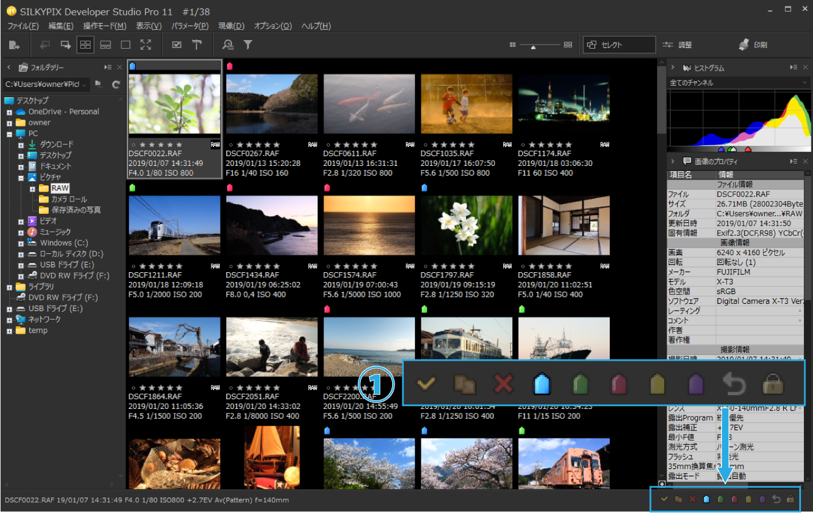The height and width of the screenshot is (513, 813).
Task: Select the DSCF0611.RAF koi fish thumbnail
Action: click(x=369, y=104)
